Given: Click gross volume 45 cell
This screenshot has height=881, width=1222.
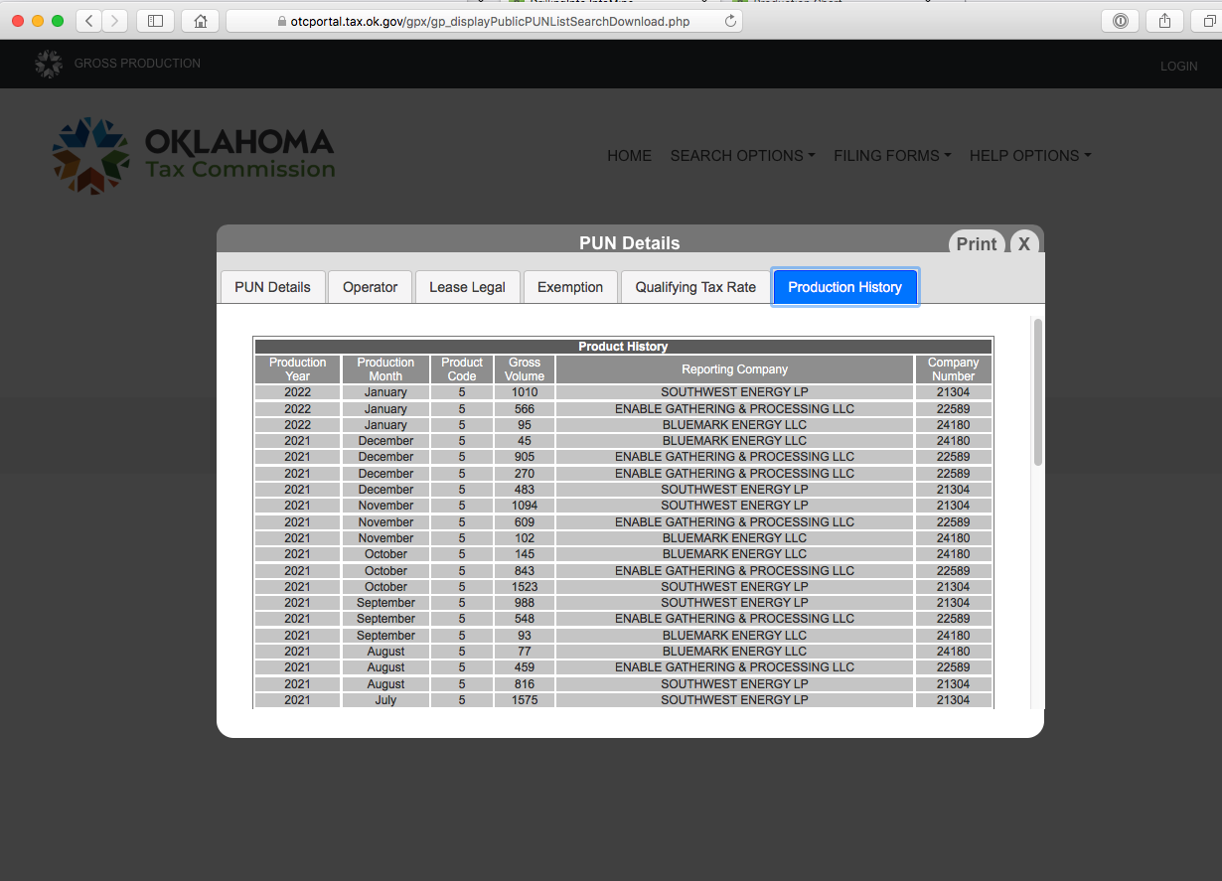Looking at the screenshot, I should (x=525, y=441).
